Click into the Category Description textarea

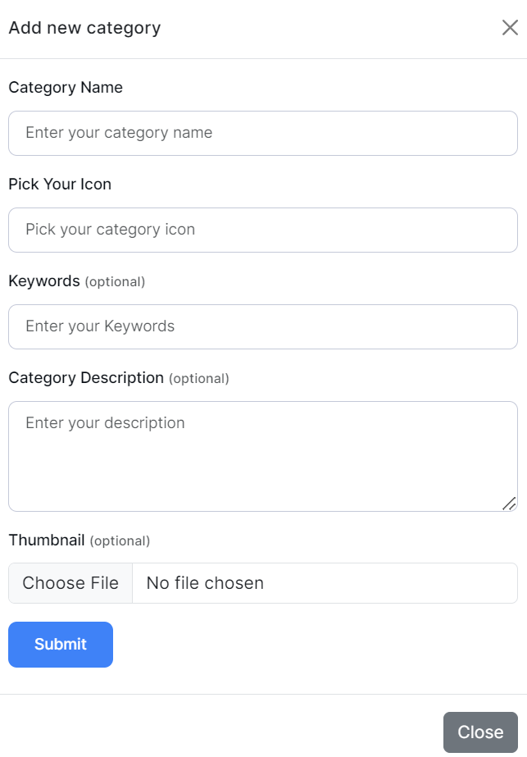click(262, 467)
